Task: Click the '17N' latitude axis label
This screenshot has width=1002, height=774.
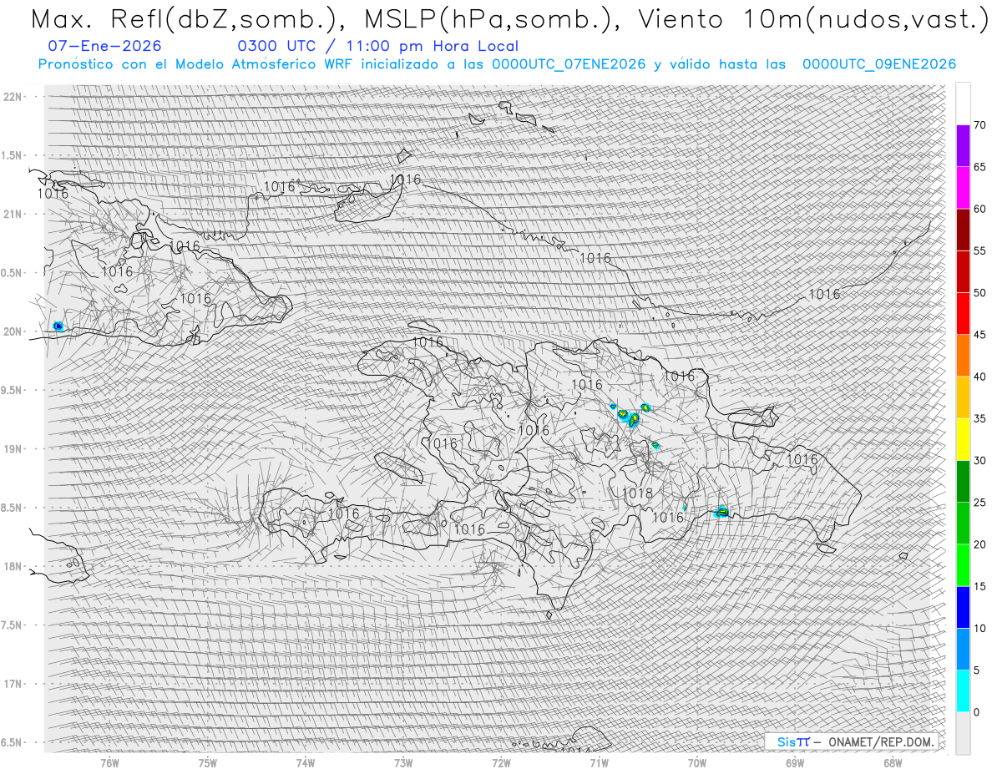Action: [x=13, y=684]
